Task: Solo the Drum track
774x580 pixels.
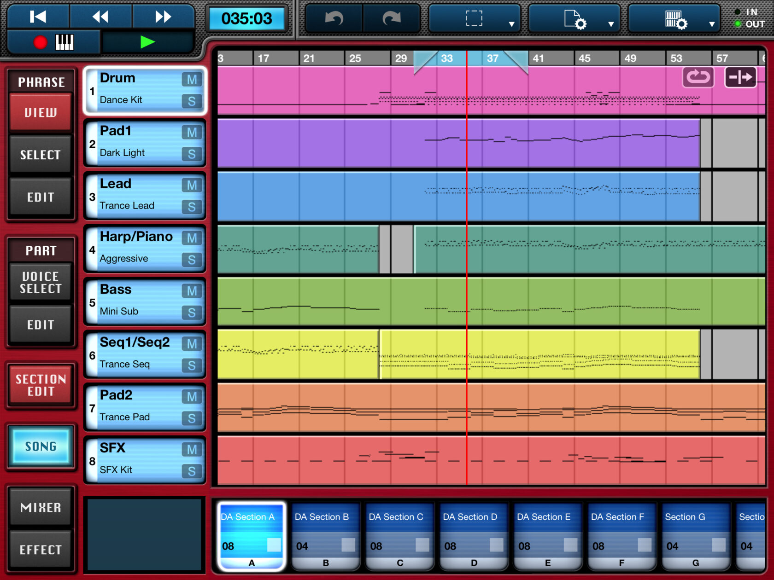Action: coord(192,101)
